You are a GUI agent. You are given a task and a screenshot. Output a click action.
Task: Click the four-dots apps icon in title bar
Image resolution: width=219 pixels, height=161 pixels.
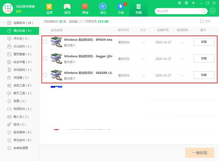(x=187, y=3)
